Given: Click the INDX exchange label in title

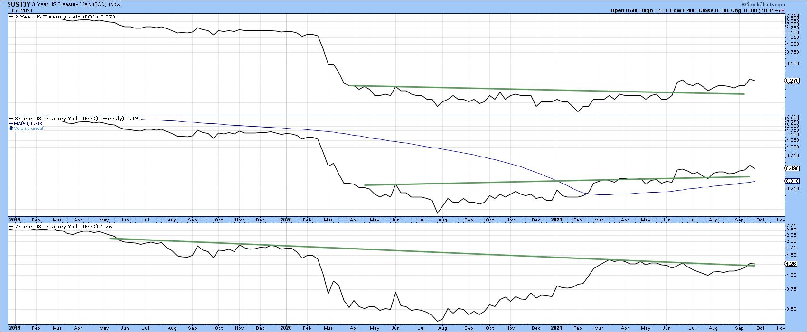Looking at the screenshot, I should 114,4.
